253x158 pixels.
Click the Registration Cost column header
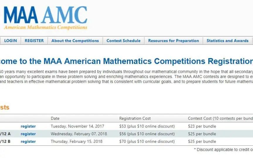click(x=135, y=118)
